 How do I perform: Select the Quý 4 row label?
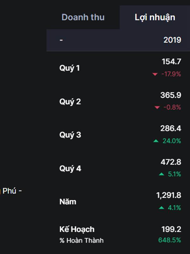tap(70, 169)
